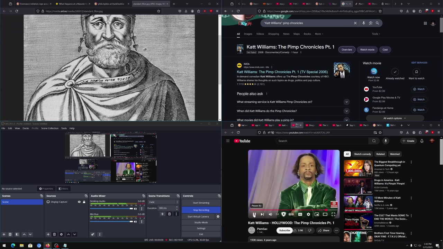Screen dimensions: 443x249
Task: Select Sketch comedy chip on YouTube
Action: tap(362, 154)
